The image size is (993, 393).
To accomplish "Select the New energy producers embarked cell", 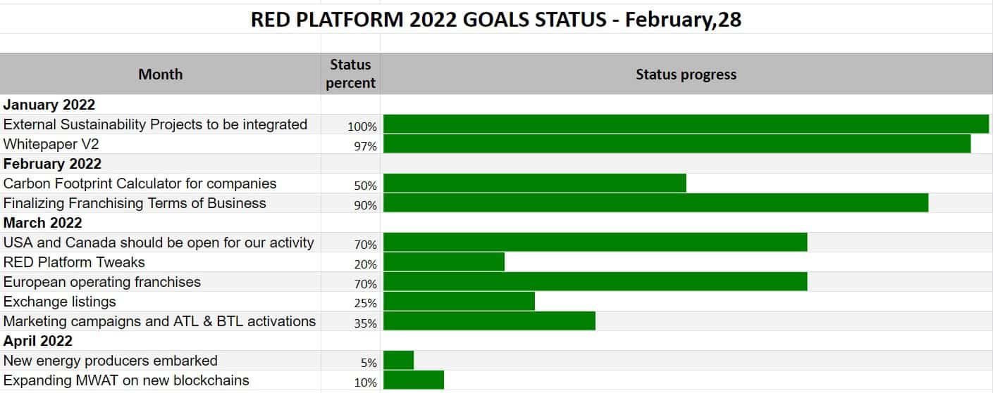I will 160,361.
